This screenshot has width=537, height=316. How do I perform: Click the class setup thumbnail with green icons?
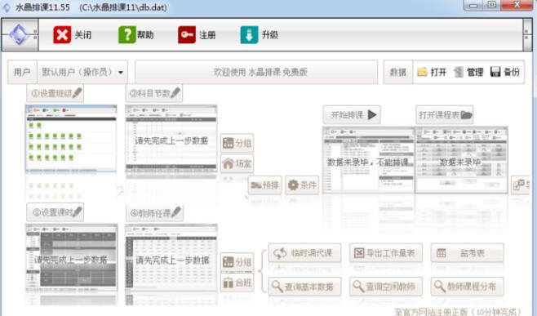(71, 139)
